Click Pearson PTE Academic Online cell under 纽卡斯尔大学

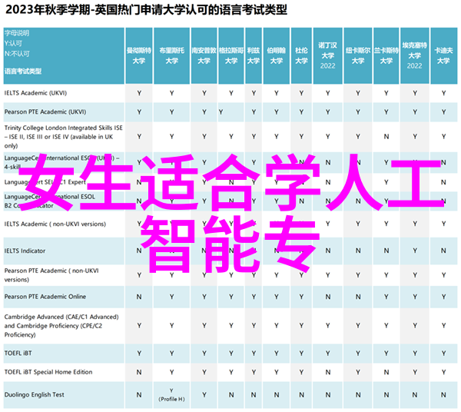click(x=358, y=297)
